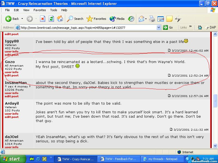
Task: Stop loading the page
Action: click(x=43, y=19)
